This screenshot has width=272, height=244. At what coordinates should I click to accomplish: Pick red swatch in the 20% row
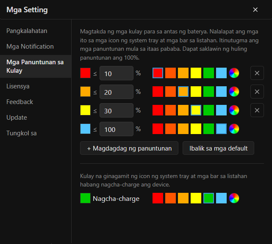pos(158,91)
